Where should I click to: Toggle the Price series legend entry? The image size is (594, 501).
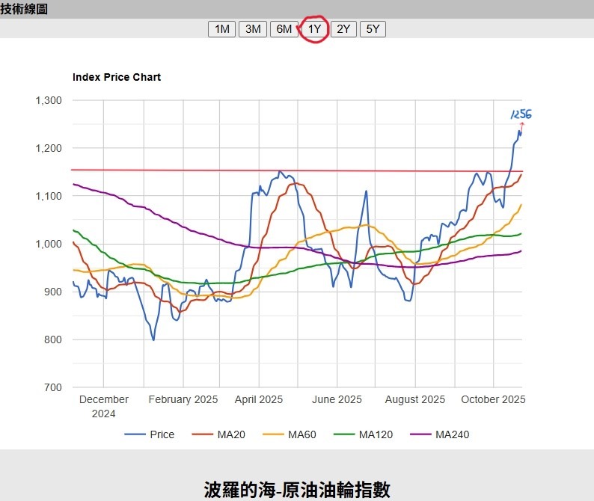[150, 434]
